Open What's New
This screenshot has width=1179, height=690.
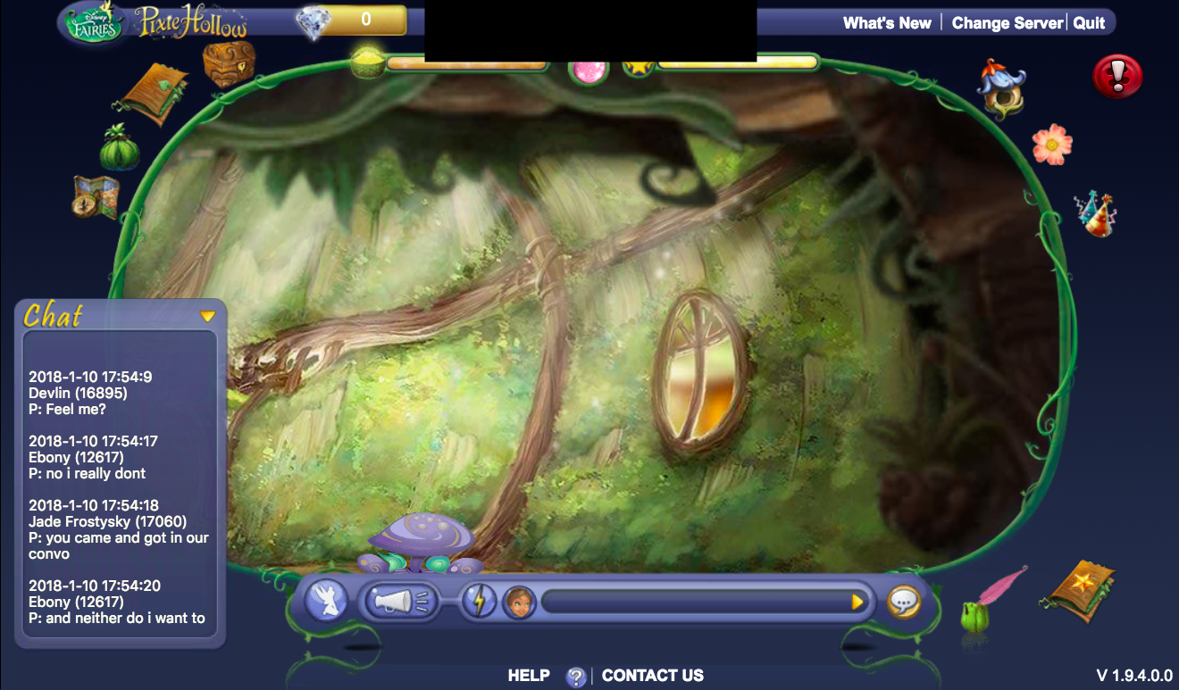tap(887, 22)
